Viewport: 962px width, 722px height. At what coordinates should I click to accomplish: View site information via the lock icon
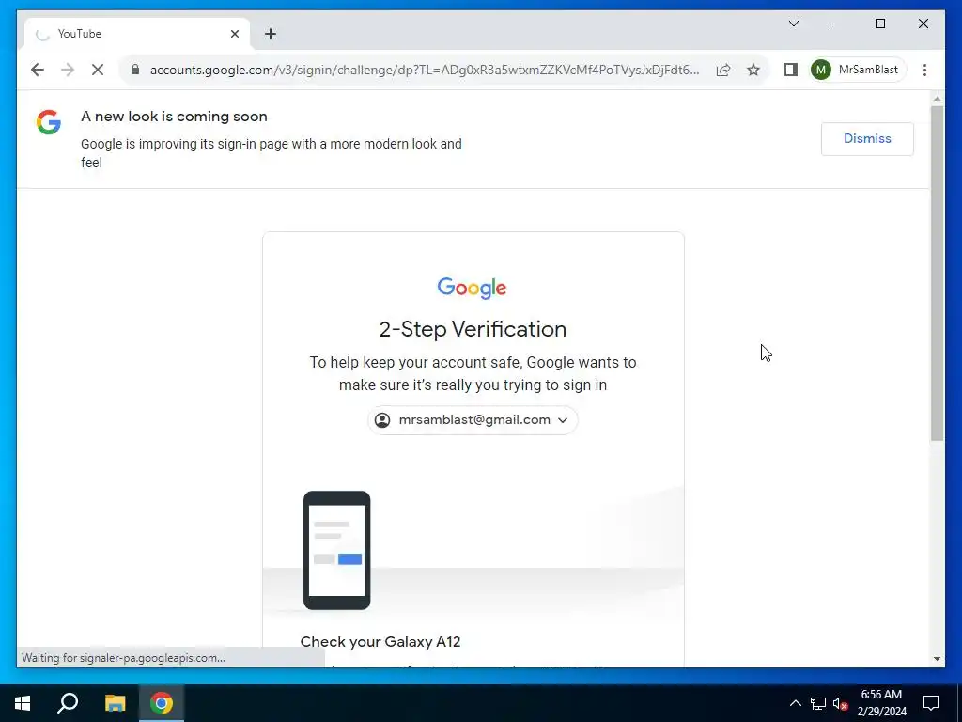pyautogui.click(x=135, y=70)
